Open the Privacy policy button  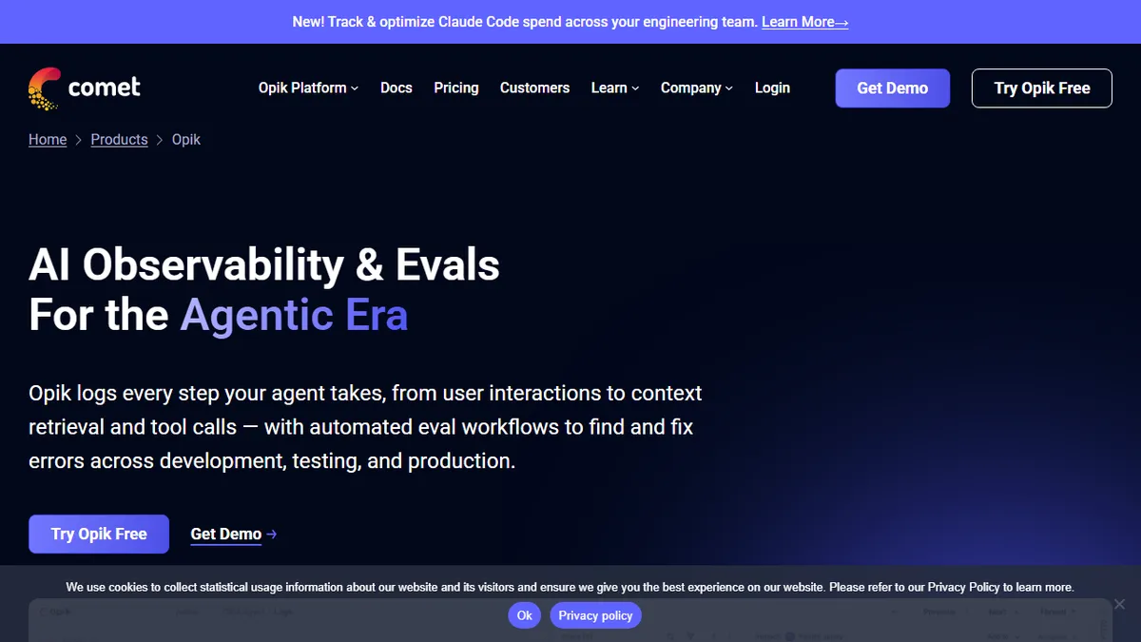coord(595,615)
